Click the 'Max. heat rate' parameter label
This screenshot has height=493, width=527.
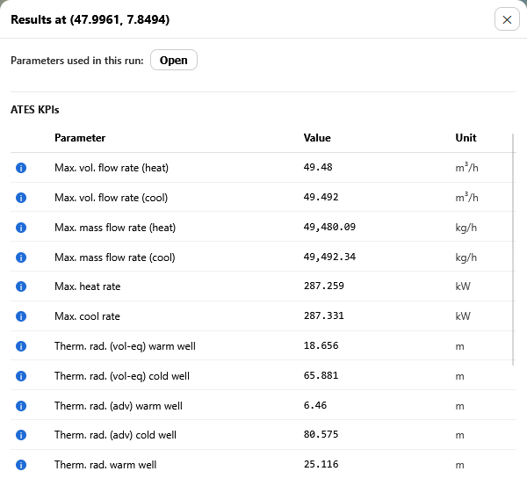87,286
